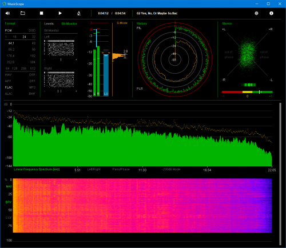Enable the -200dB Mode option
286x248 pixels.
171,169
